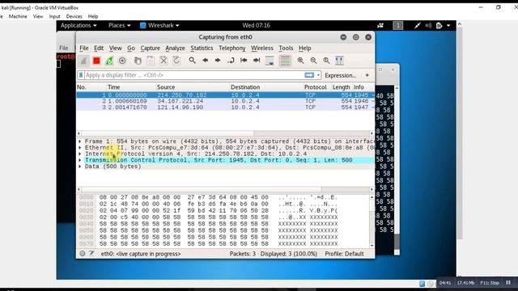The width and height of the screenshot is (518, 291).
Task: Select packet 2 from 34.167.221.24
Action: [x=225, y=101]
